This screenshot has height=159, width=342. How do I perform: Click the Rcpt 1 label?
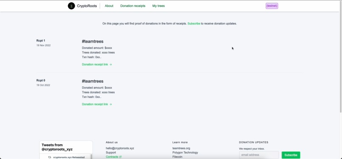point(41,41)
